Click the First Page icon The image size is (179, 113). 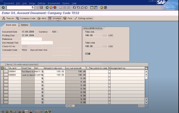(74, 7)
